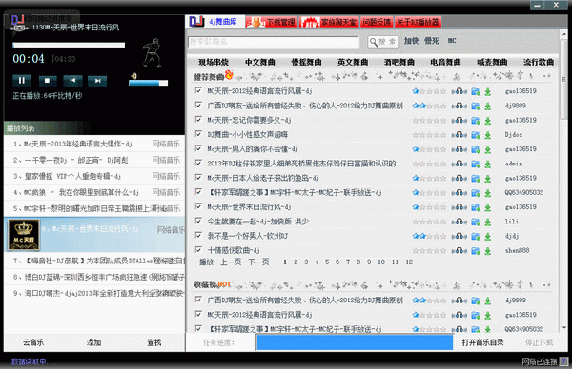Uncheck DJ舞曲-小小性感女声超嗨 checkbox
This screenshot has width=572, height=369.
(198, 134)
